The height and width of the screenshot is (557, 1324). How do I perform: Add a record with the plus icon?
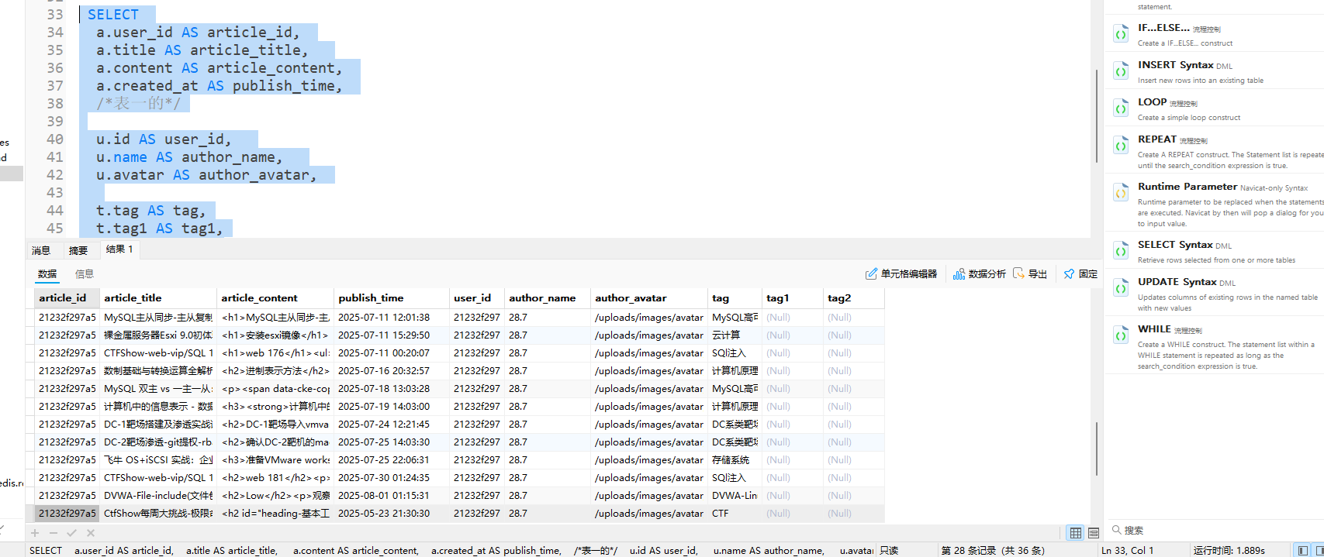pyautogui.click(x=35, y=533)
